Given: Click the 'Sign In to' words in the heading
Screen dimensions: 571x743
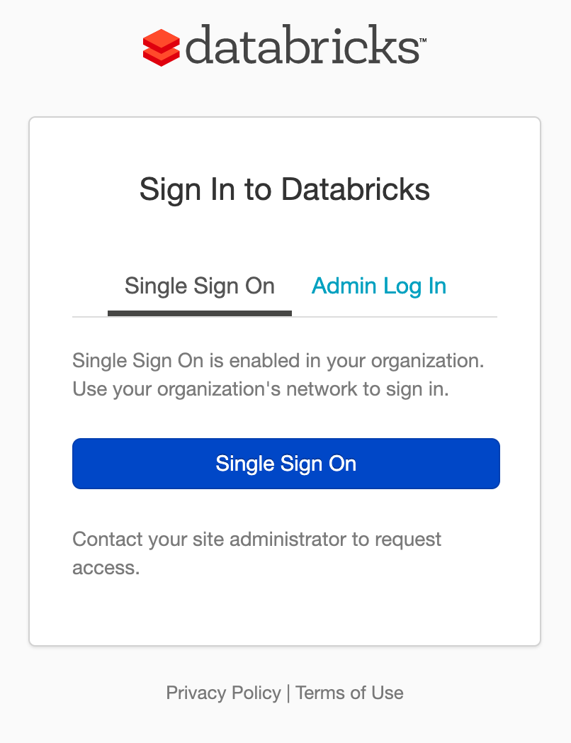Looking at the screenshot, I should [205, 189].
